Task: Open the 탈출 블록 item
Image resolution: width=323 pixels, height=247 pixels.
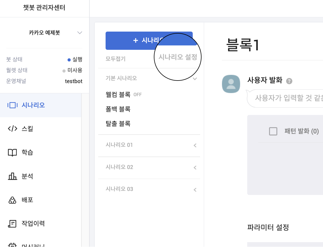Action: click(118, 124)
